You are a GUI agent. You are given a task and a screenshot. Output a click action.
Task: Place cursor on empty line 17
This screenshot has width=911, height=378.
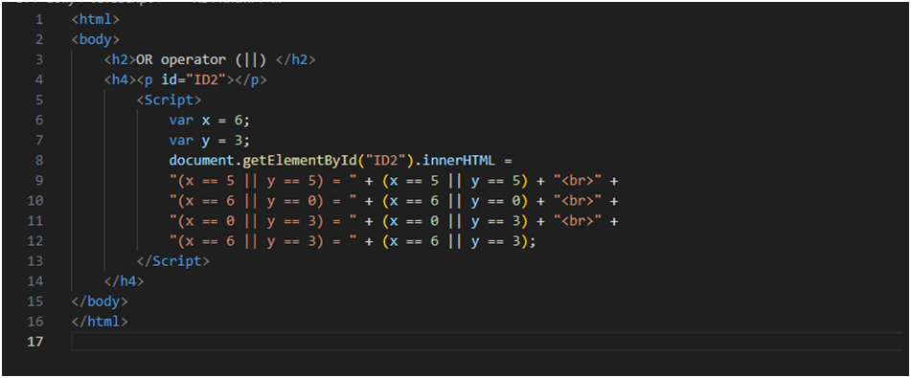point(487,342)
